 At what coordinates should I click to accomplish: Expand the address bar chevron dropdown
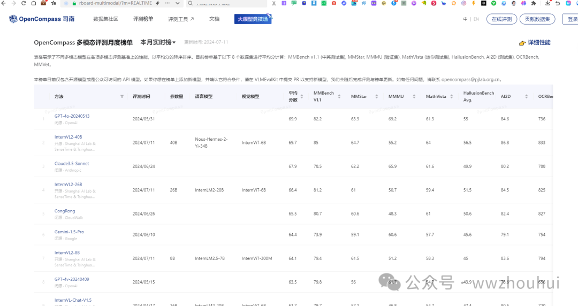pos(177,3)
